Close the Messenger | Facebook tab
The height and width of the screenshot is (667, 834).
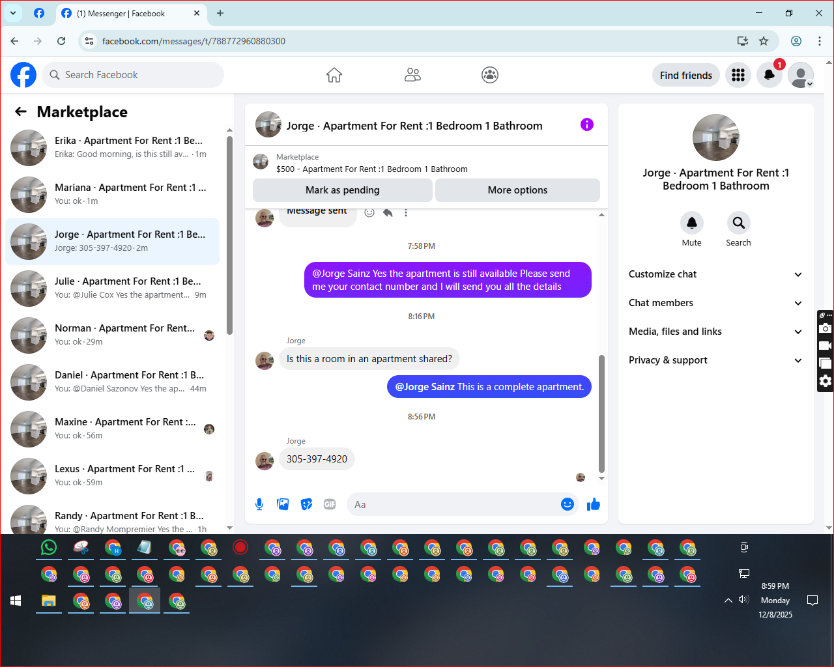click(197, 13)
